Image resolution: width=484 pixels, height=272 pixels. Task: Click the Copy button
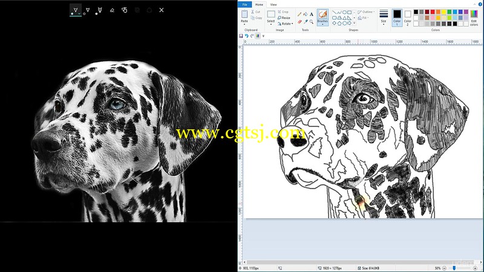(257, 18)
